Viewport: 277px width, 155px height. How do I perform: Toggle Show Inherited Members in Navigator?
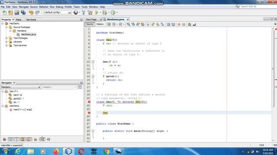tap(4, 139)
